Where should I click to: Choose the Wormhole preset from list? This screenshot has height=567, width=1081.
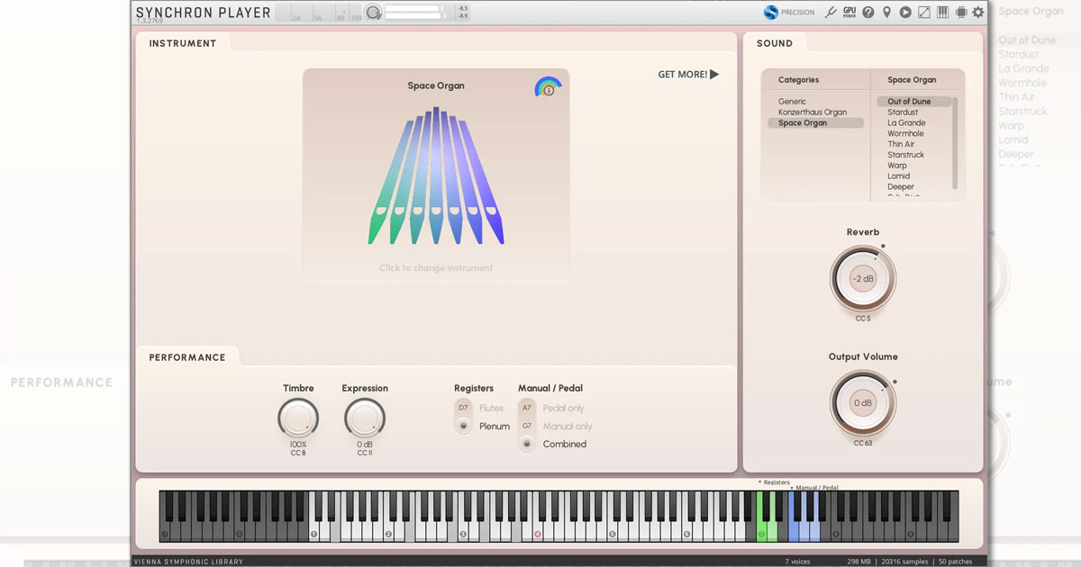pyautogui.click(x=905, y=134)
